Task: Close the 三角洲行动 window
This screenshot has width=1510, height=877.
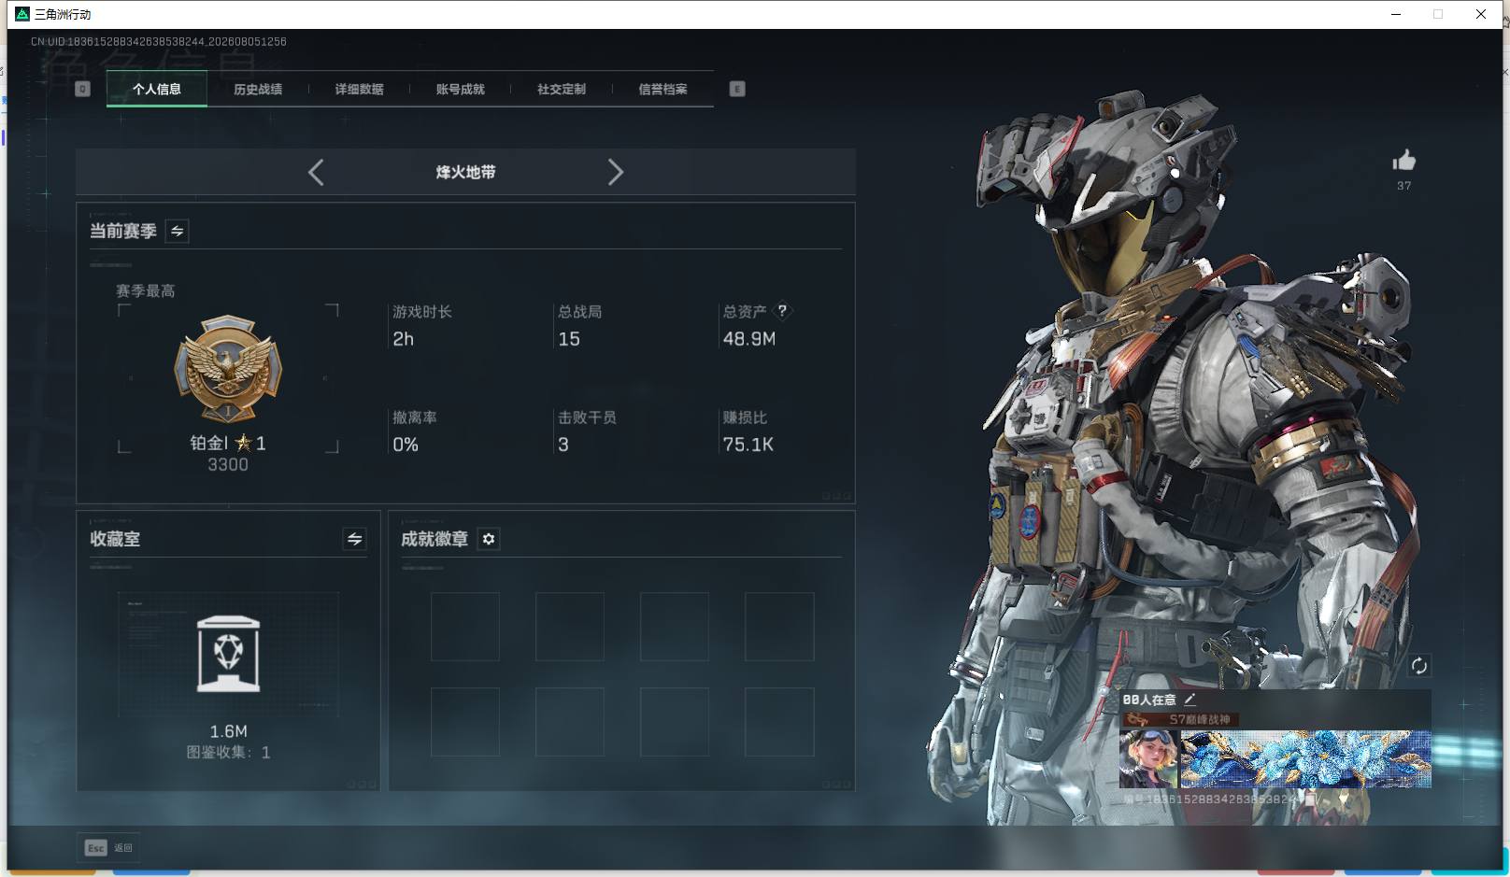Action: pos(1480,14)
